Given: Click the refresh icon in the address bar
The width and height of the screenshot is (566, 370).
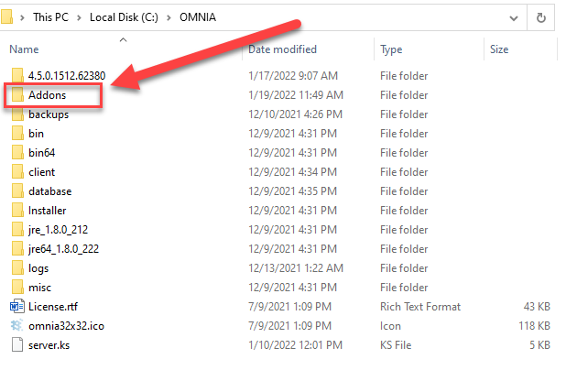Looking at the screenshot, I should coord(540,17).
